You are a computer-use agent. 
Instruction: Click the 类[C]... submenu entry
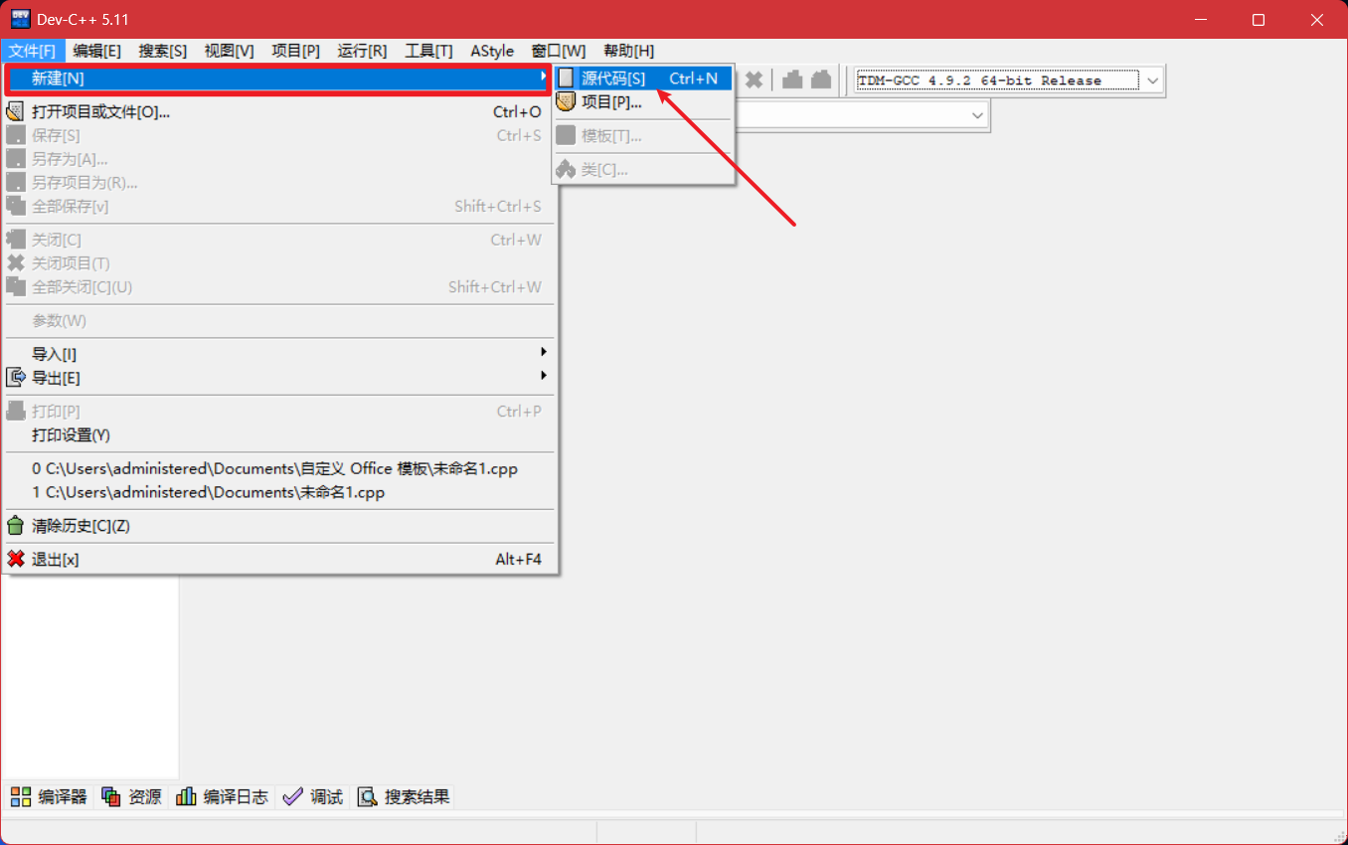(x=643, y=170)
